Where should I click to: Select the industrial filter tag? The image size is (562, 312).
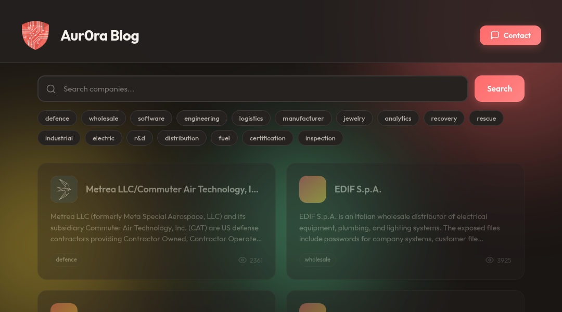[59, 138]
